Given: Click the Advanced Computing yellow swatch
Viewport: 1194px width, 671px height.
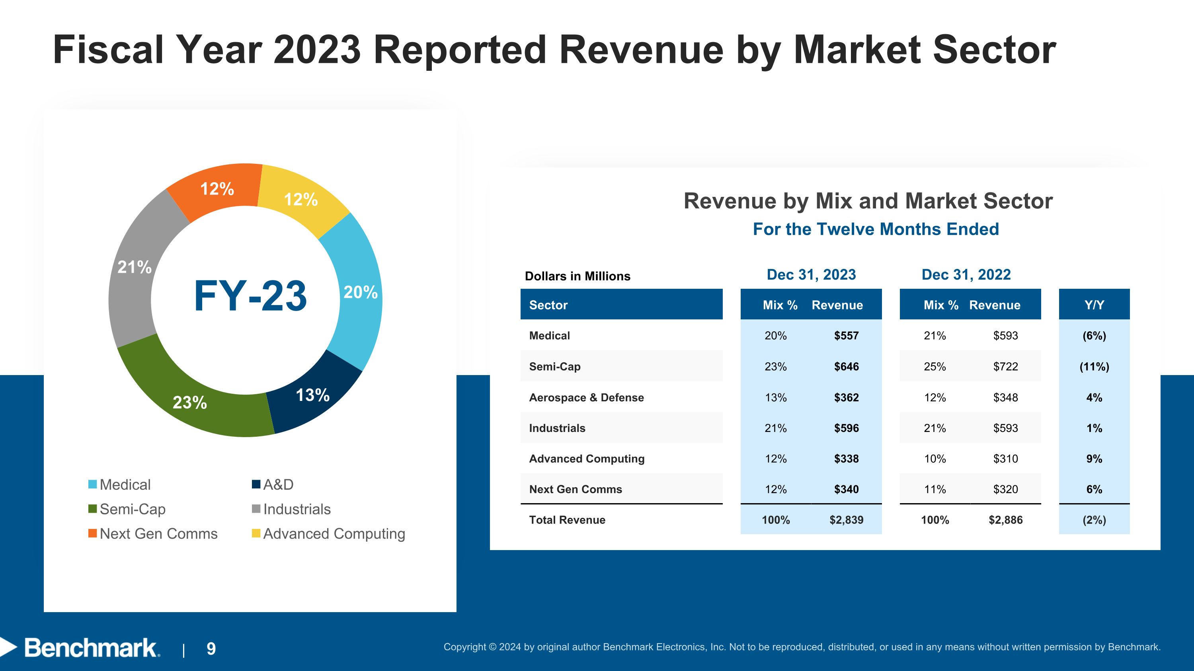Looking at the screenshot, I should point(256,533).
